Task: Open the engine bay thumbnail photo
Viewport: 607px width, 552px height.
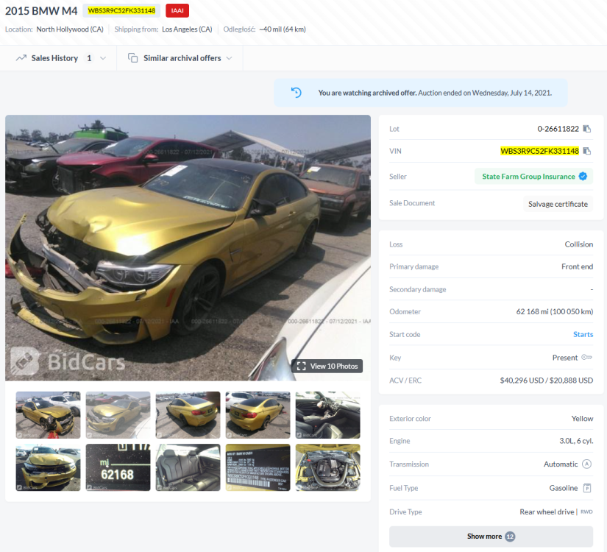Action: click(x=328, y=467)
